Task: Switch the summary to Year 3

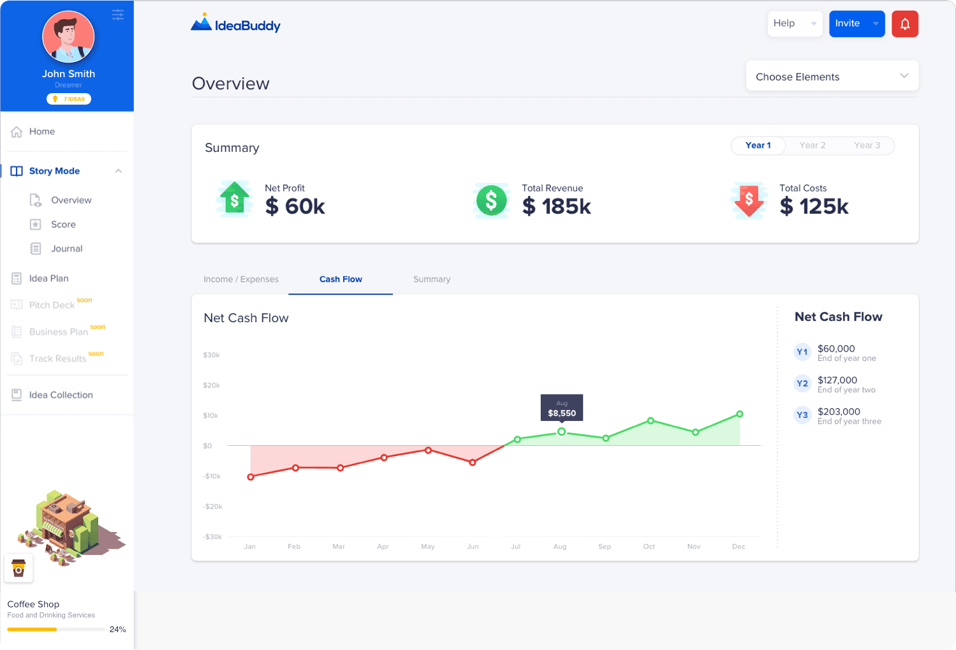Action: coord(867,145)
